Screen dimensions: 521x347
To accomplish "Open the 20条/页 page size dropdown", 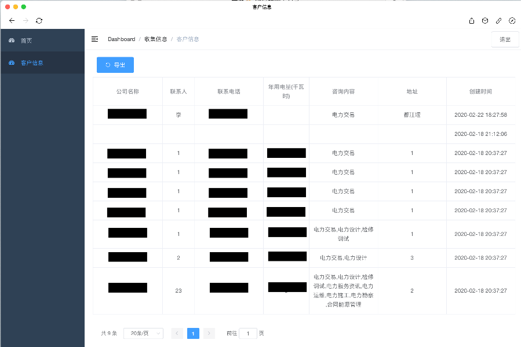I will pyautogui.click(x=143, y=333).
